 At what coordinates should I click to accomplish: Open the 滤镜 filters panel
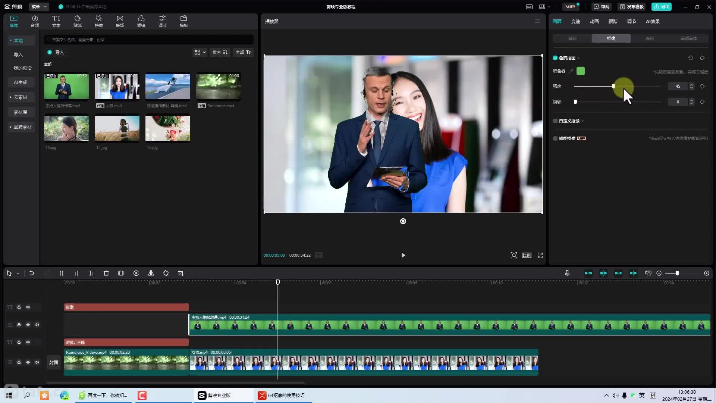pos(141,21)
